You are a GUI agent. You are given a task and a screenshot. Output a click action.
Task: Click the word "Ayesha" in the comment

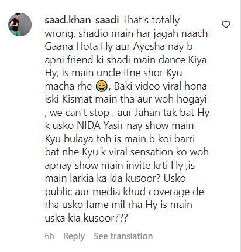coord(149,46)
